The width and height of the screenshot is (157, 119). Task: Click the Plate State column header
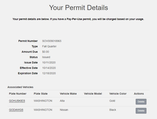pyautogui.click(x=41, y=94)
